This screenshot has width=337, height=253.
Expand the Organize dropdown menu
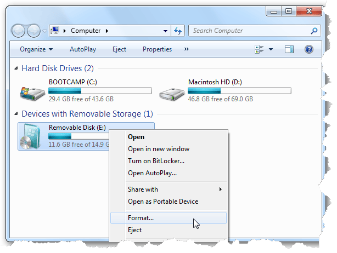(x=36, y=49)
